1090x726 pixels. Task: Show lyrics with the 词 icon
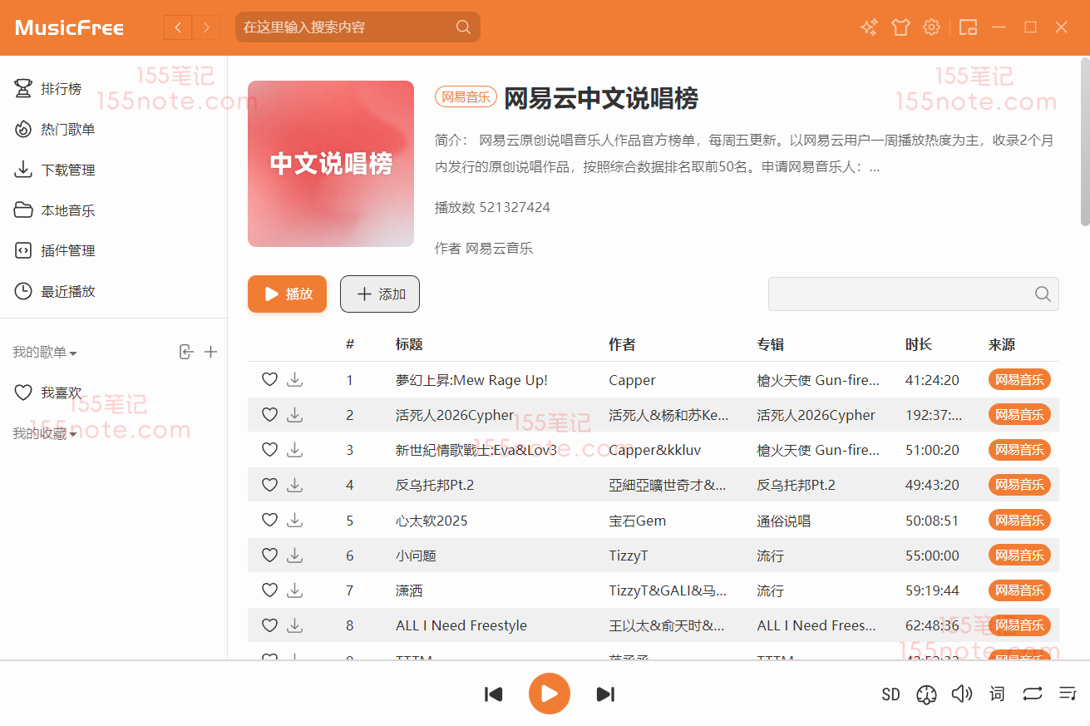pos(997,694)
